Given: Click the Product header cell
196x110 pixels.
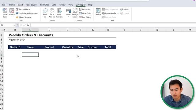Looking at the screenshot, I should click(x=49, y=47).
